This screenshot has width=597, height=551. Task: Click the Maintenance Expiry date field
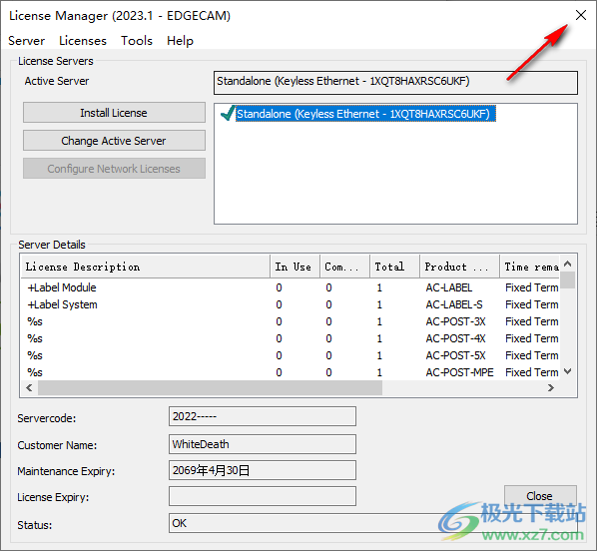[x=263, y=470]
